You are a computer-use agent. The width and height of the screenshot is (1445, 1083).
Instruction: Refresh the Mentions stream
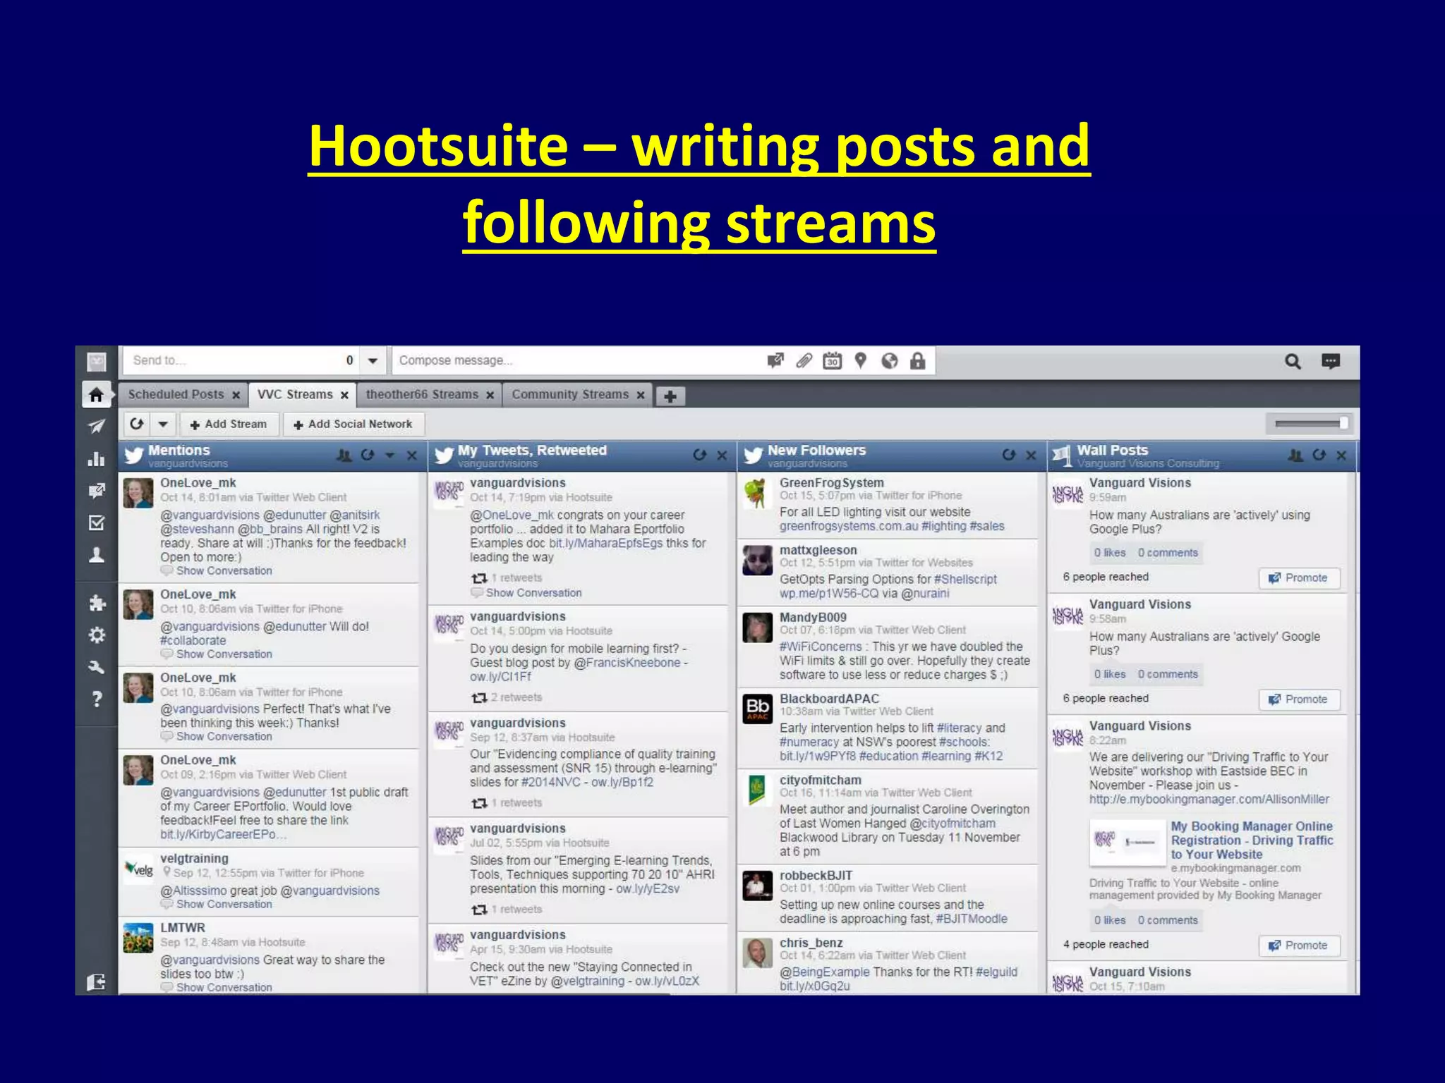point(368,455)
